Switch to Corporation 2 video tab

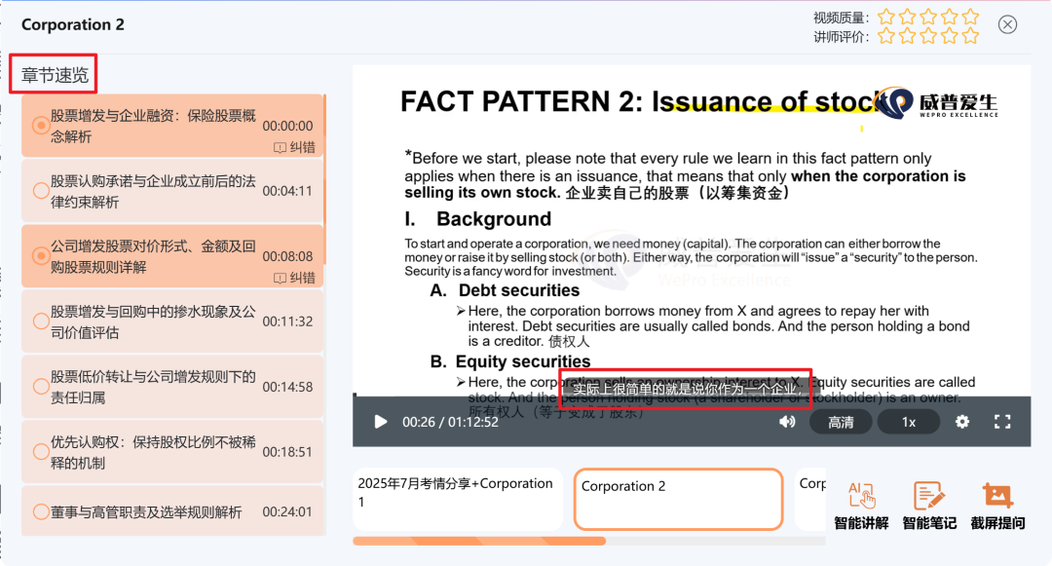point(678,499)
